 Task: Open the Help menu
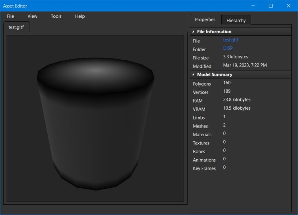point(80,16)
